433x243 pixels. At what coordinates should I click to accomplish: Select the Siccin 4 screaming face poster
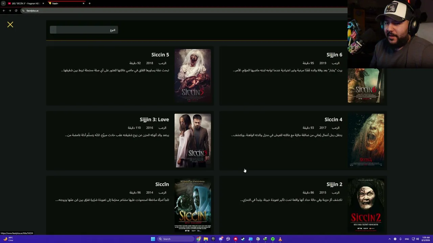(x=366, y=141)
